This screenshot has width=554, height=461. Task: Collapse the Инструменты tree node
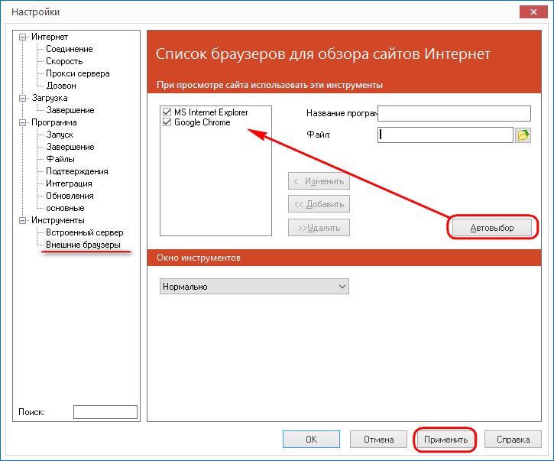pos(23,220)
